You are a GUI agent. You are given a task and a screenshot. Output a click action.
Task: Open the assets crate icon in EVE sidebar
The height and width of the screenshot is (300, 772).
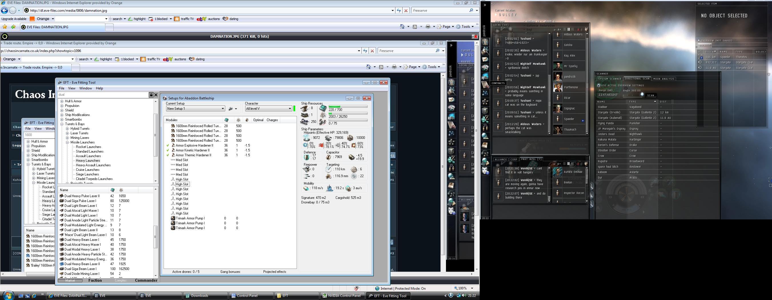(485, 111)
